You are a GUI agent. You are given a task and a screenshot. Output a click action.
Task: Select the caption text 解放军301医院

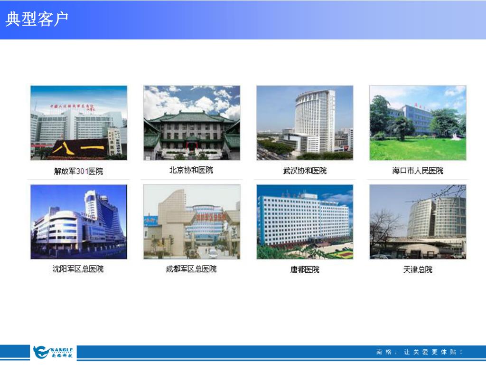(78, 171)
